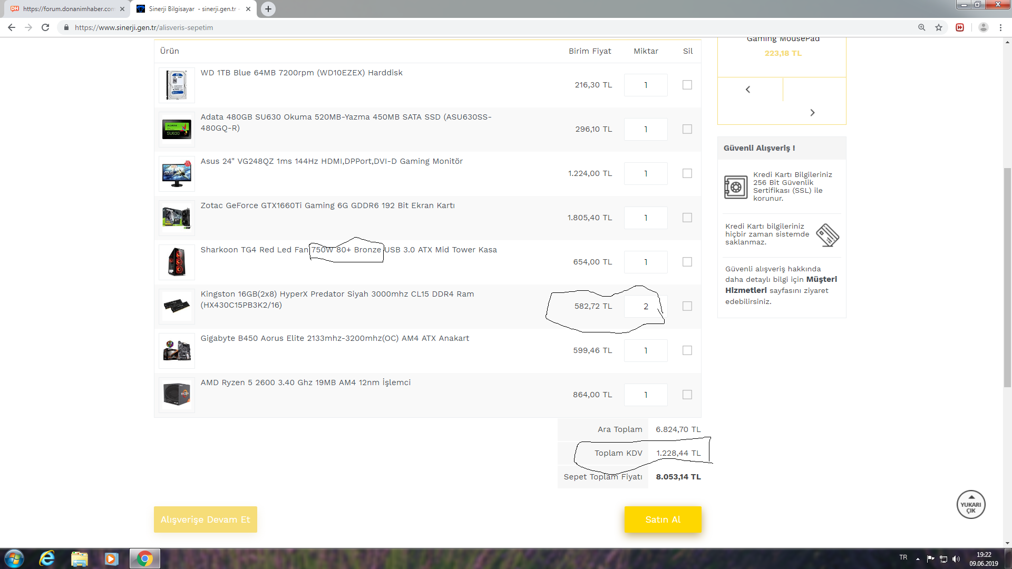This screenshot has width=1012, height=569.
Task: Tick delete checkbox for Zotac GTX1660Ti card
Action: coord(687,218)
